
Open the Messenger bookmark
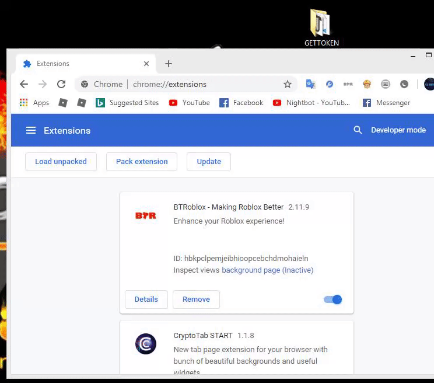386,103
